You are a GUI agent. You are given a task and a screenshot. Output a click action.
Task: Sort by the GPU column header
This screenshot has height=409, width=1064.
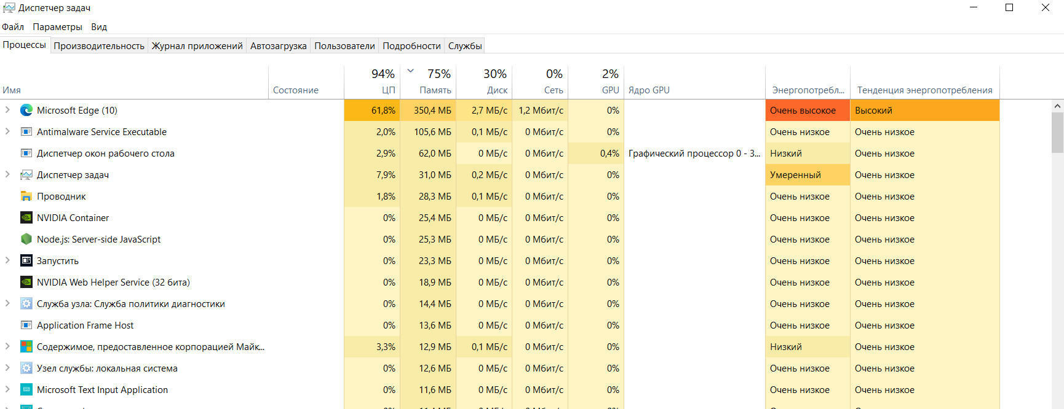point(596,82)
